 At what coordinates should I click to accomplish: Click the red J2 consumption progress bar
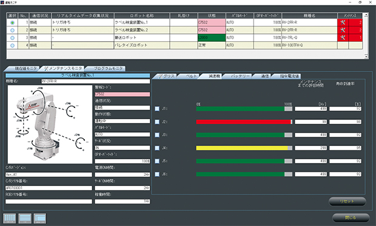244,122
